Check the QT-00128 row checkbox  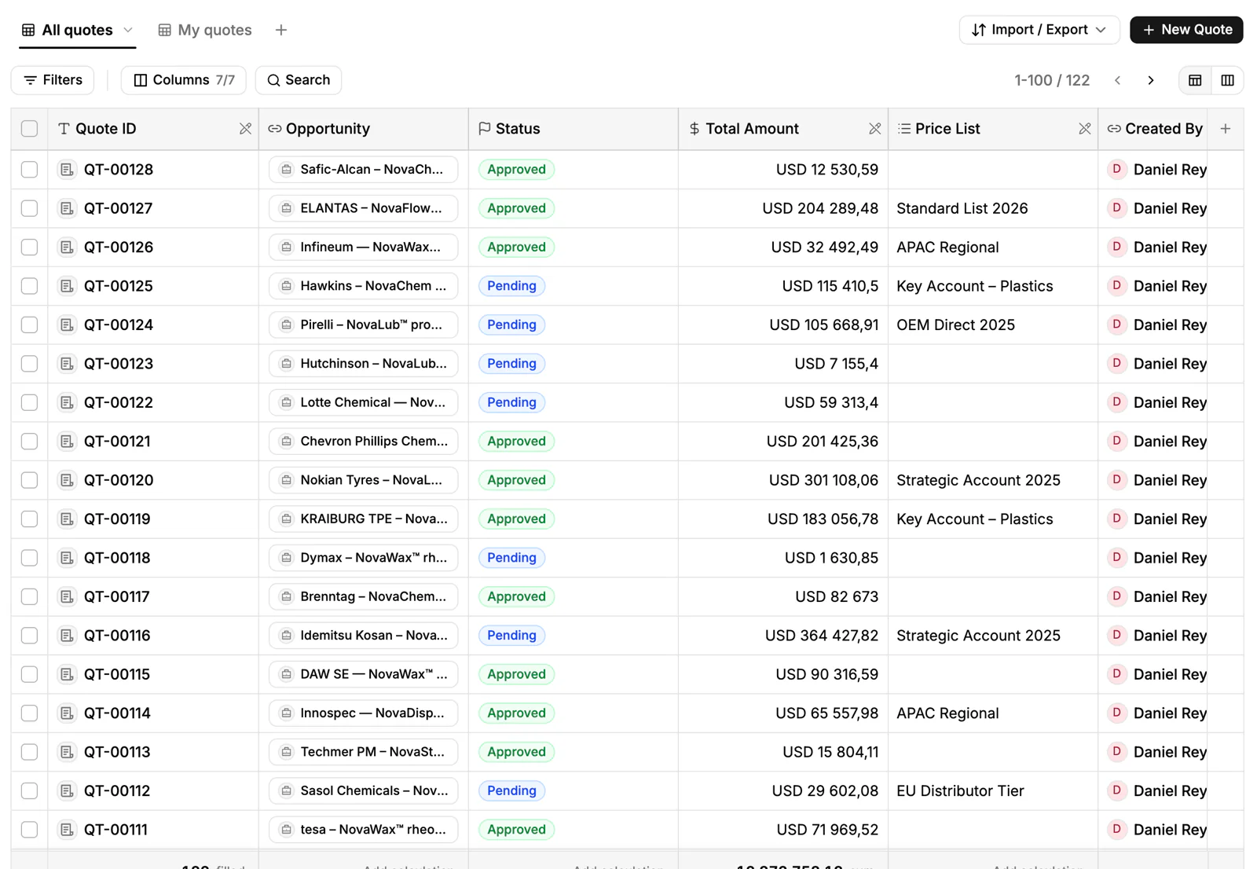(x=30, y=170)
